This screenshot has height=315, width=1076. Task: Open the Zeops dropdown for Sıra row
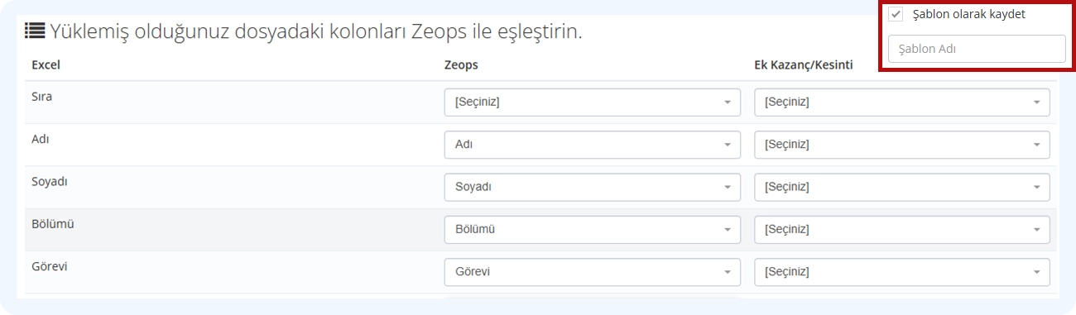tap(592, 103)
